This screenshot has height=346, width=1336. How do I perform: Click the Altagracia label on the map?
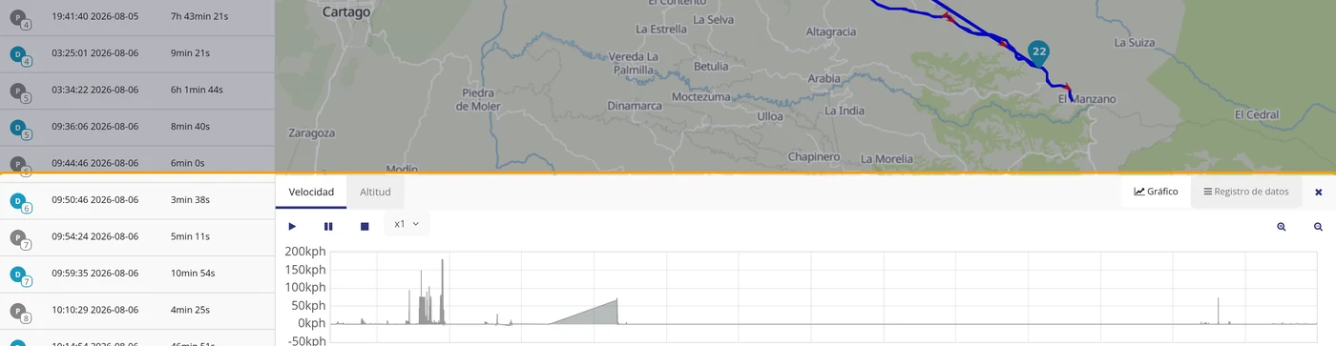click(x=831, y=31)
